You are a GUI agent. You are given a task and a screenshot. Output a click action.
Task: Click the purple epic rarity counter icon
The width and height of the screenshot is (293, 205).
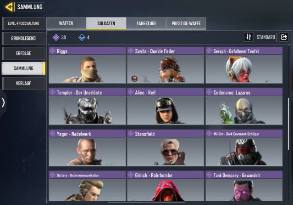coord(56,38)
